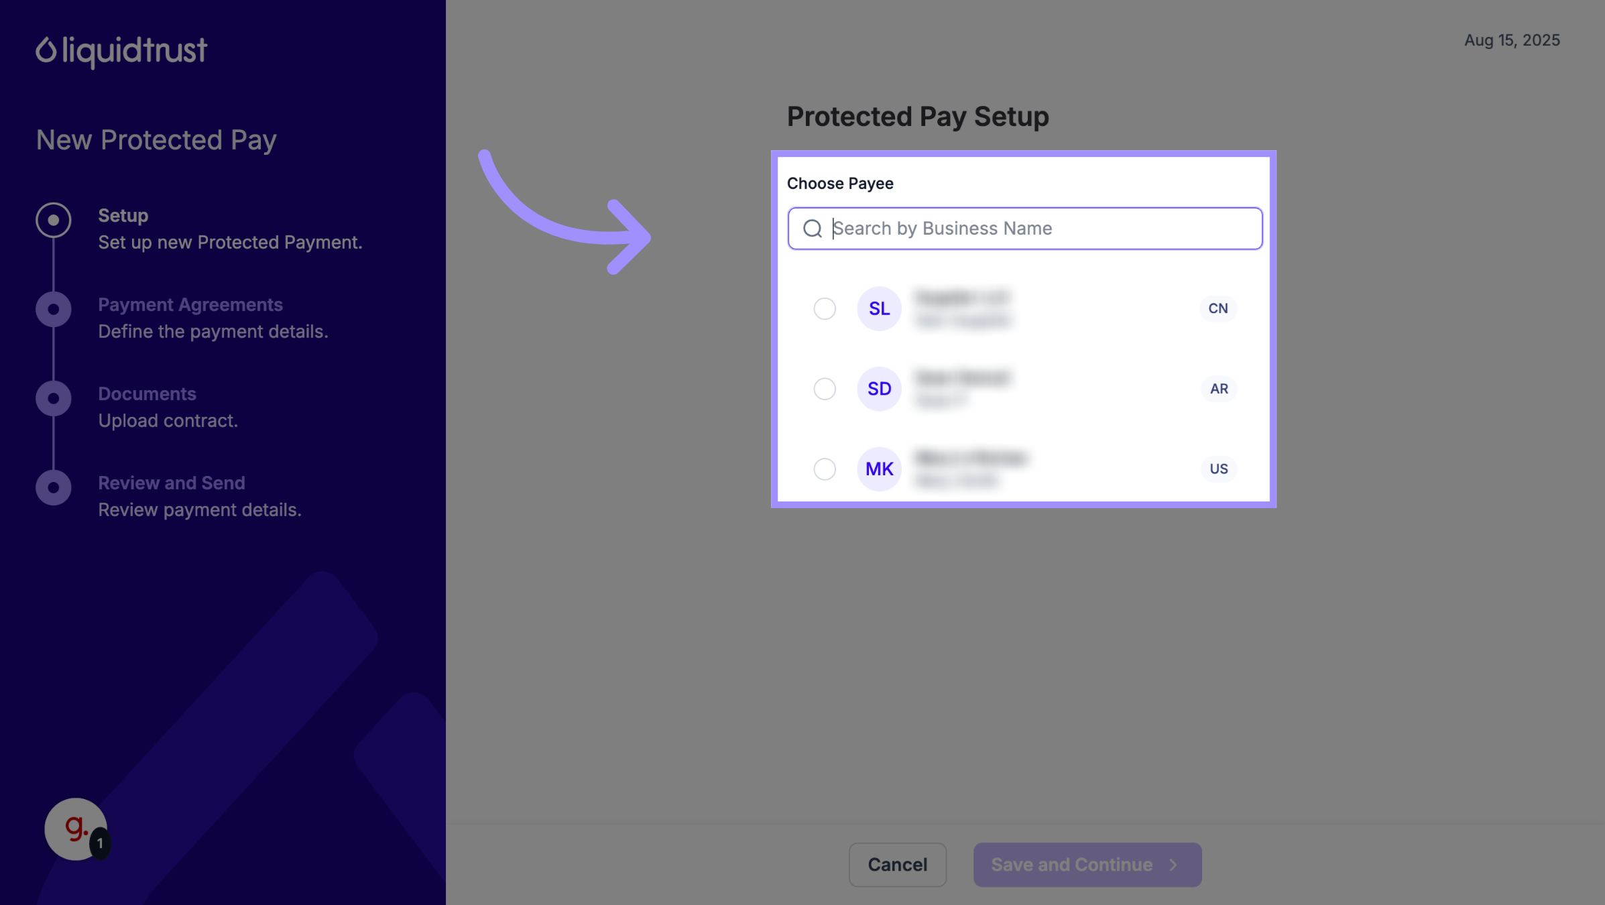Select the radio button for SL payee
This screenshot has width=1605, height=905.
point(825,308)
